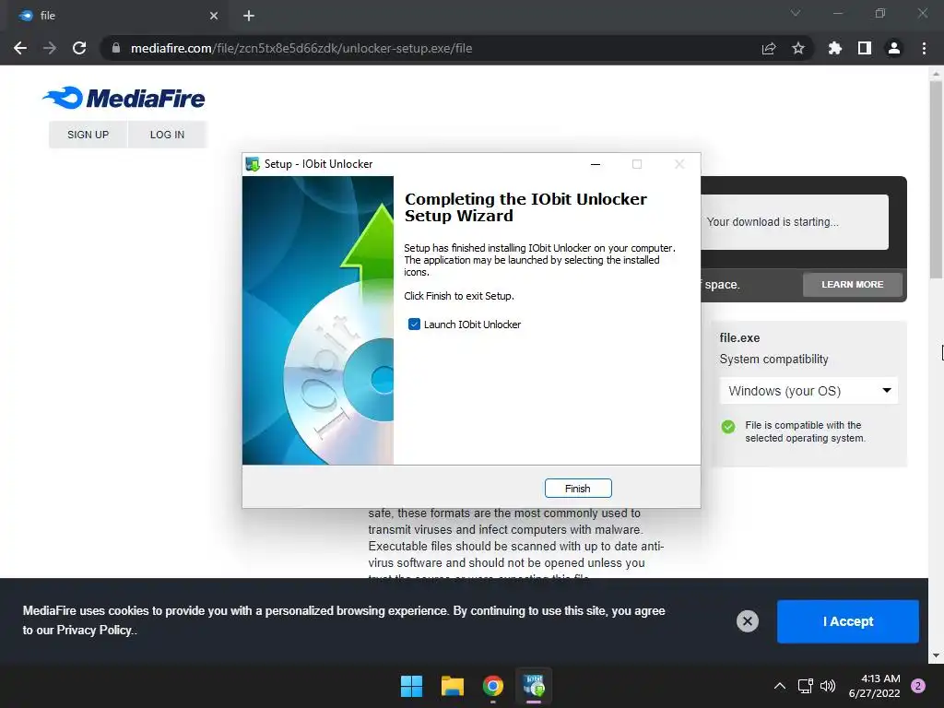This screenshot has height=708, width=944.
Task: Bookmark this page with the star
Action: 798,48
